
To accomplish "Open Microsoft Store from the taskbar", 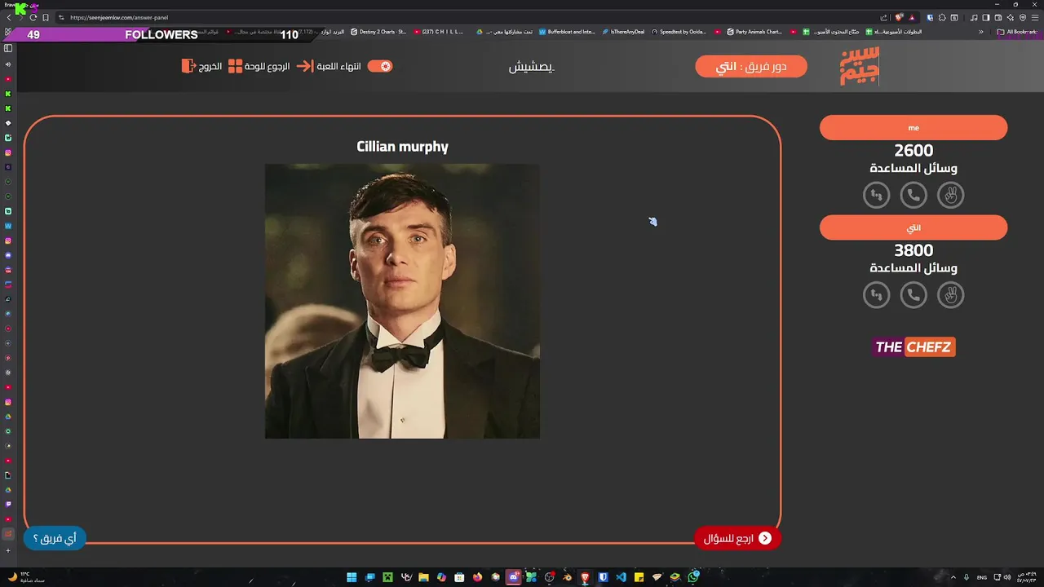I will pyautogui.click(x=459, y=577).
